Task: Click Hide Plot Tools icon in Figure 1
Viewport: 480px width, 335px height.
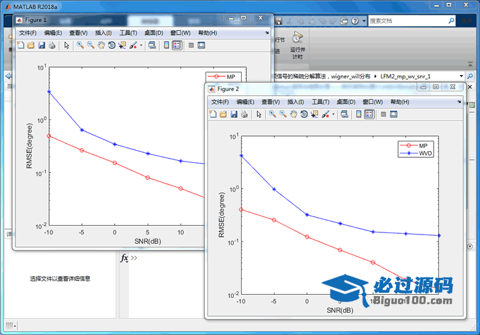Action: pos(191,45)
